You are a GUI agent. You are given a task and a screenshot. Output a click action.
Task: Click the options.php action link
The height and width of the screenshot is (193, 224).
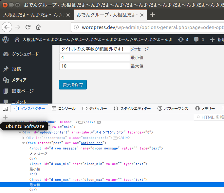[92, 143]
